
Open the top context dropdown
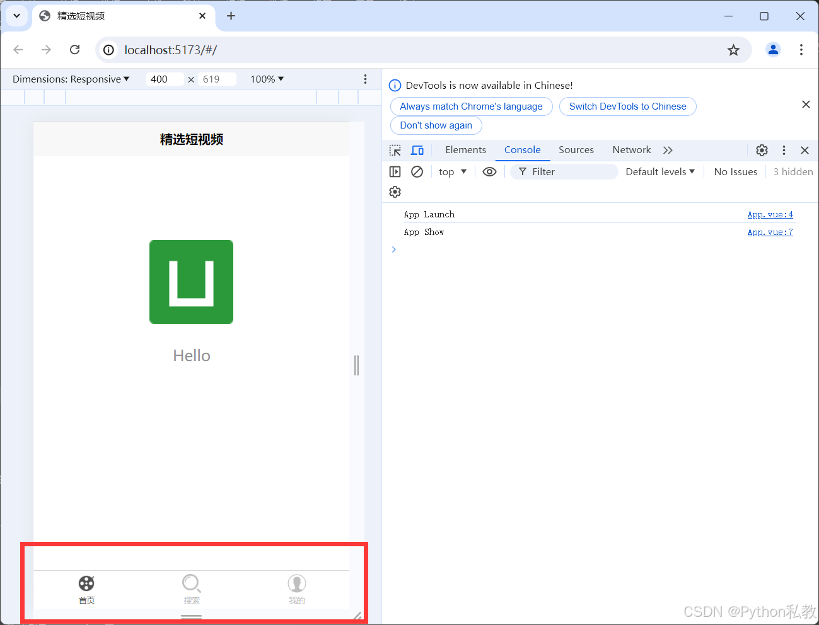453,171
